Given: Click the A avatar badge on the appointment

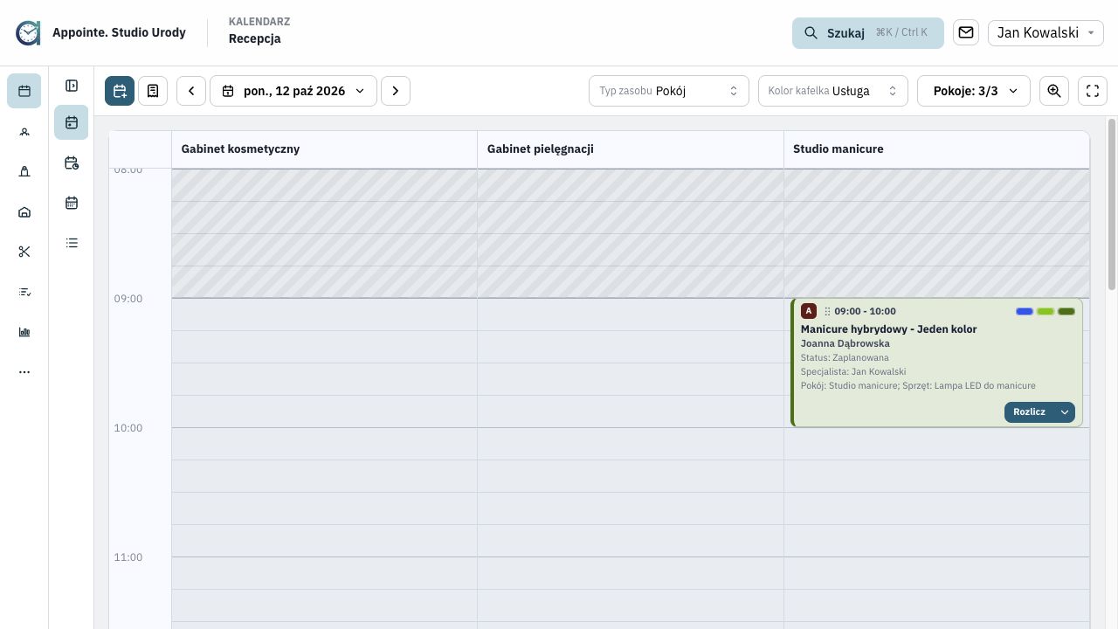Looking at the screenshot, I should (x=809, y=311).
